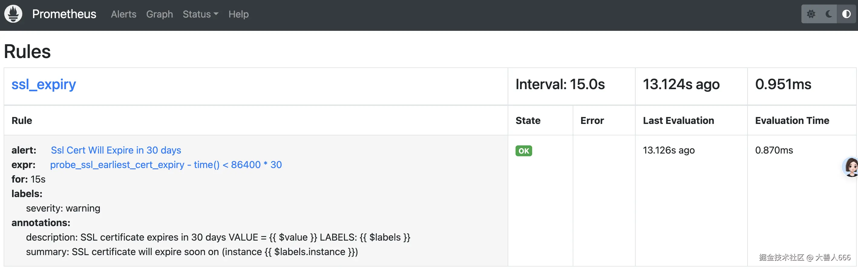Click the Rule column header
Image resolution: width=858 pixels, height=269 pixels.
tap(22, 121)
